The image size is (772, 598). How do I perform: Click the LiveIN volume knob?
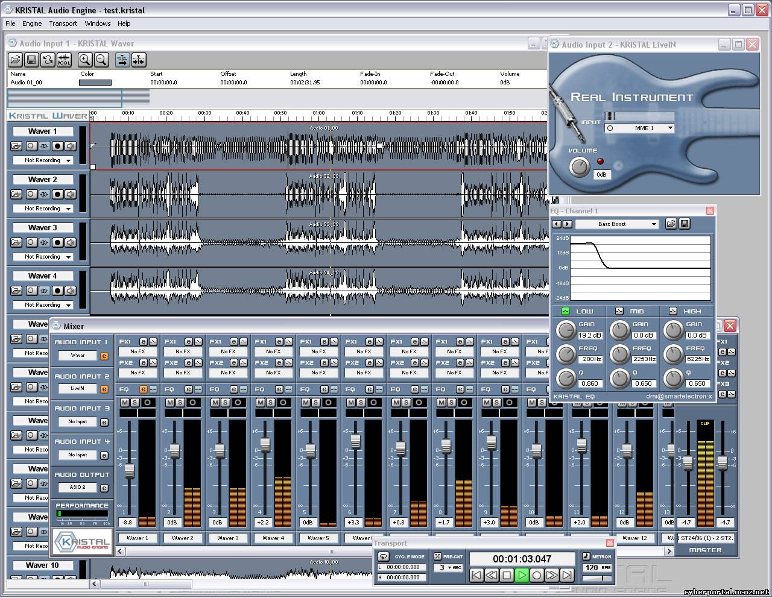click(x=579, y=167)
